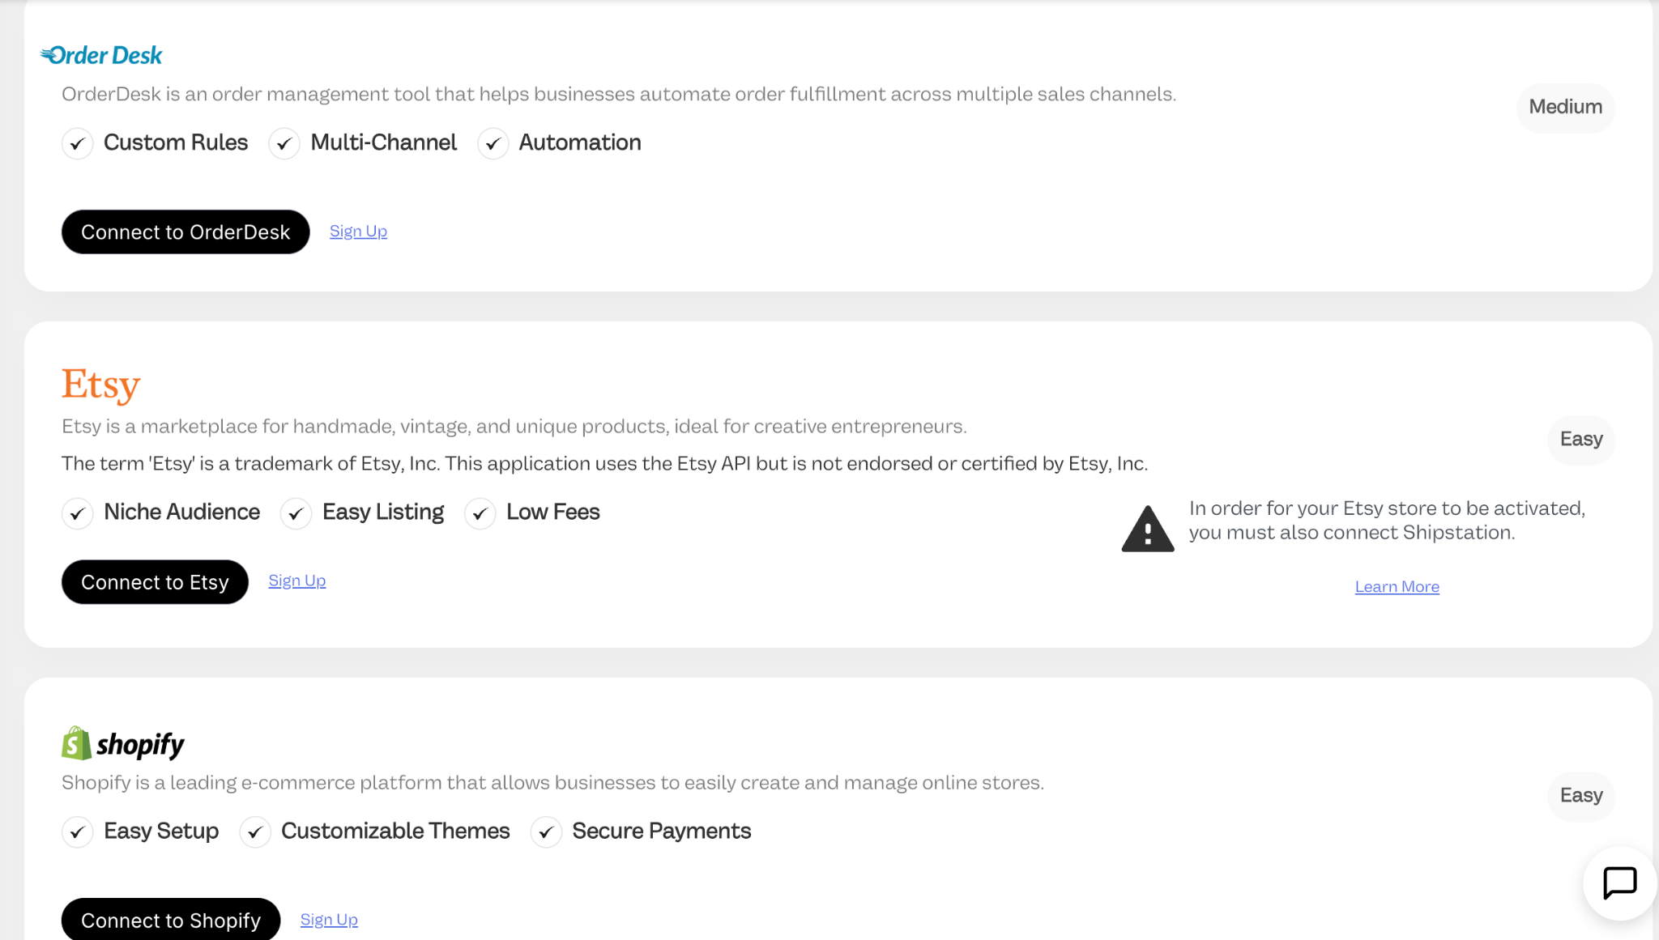1659x940 pixels.
Task: Click the Shopify logo
Action: point(123,743)
